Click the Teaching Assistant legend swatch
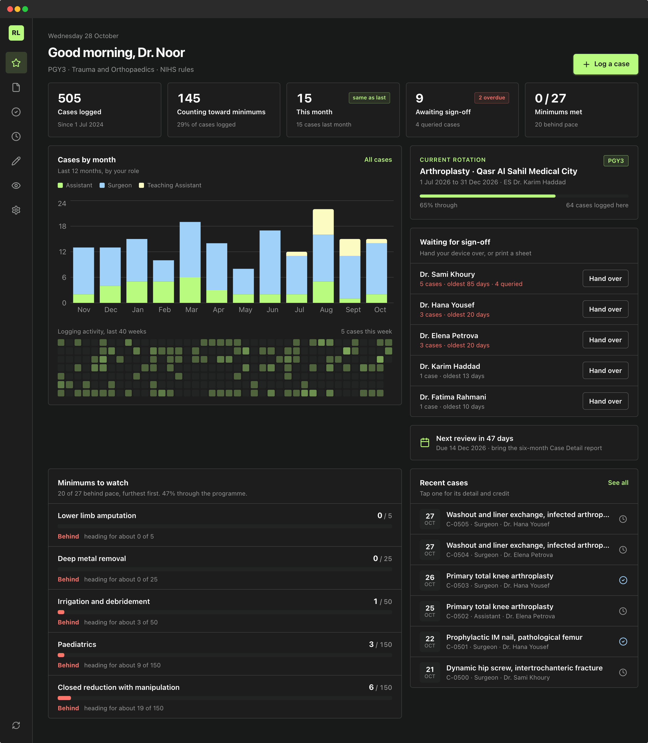 click(141, 185)
